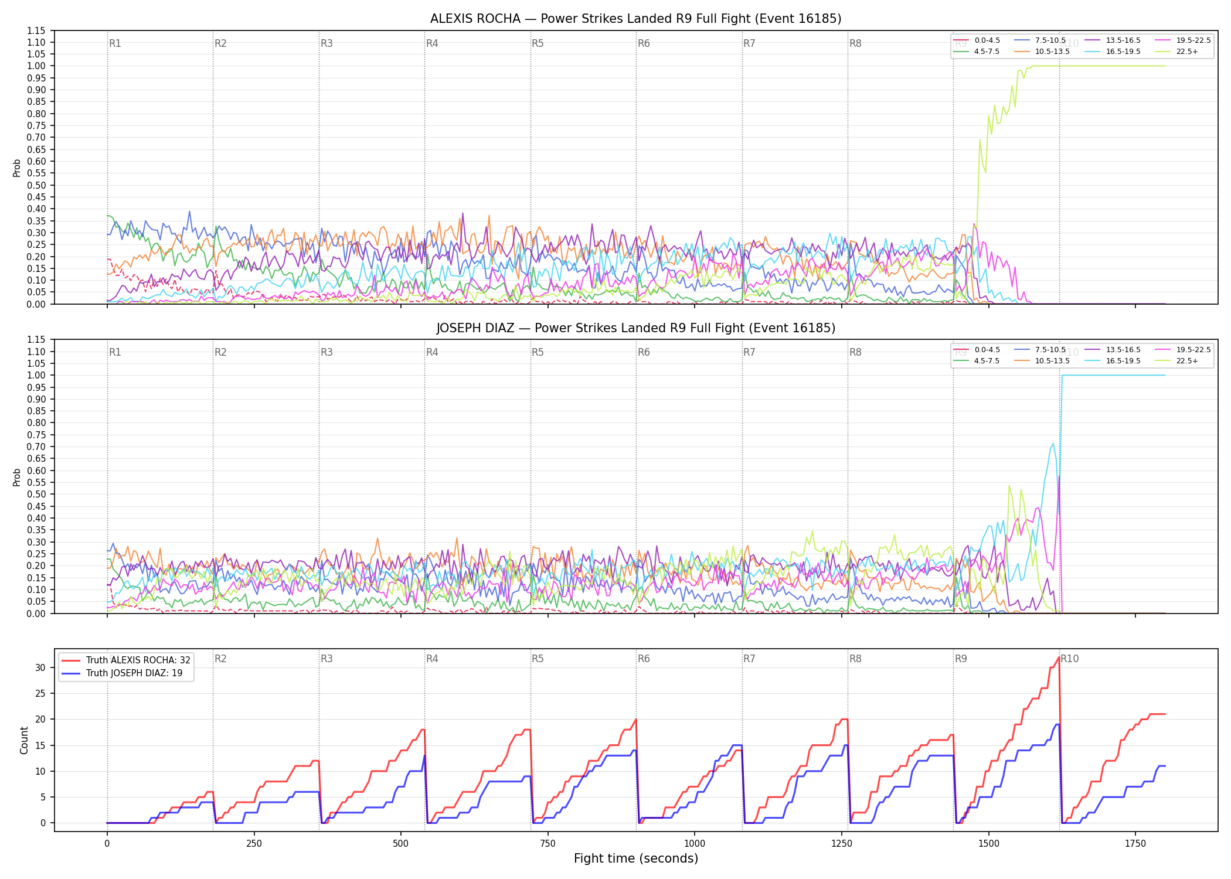Select the 19.5-22.5 legend entry in the DIAZ chart

click(1183, 350)
